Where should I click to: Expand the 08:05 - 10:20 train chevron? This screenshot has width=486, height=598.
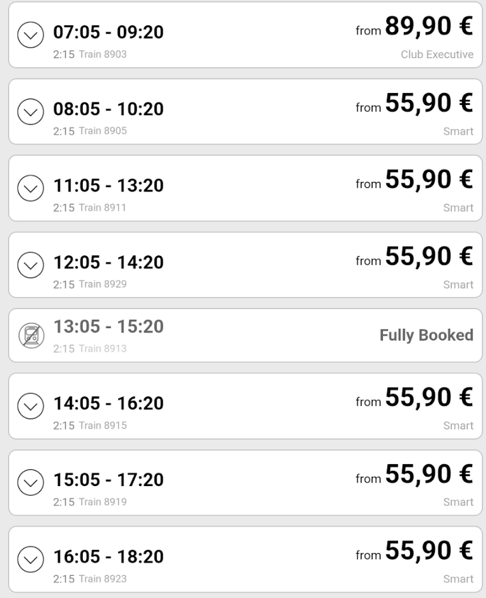coord(30,113)
